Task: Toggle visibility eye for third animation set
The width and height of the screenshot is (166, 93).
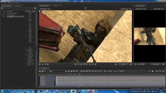Action: 3,15
